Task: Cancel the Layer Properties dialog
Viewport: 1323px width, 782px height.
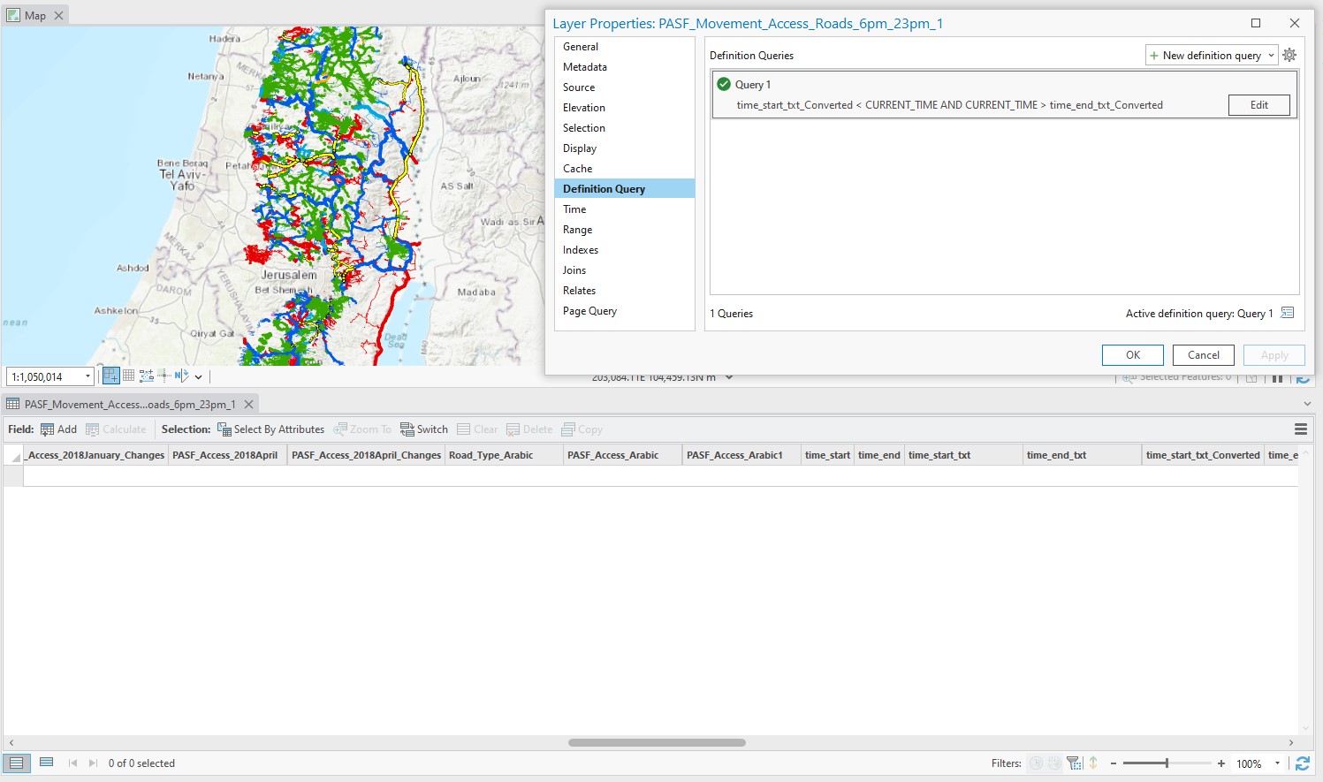Action: pyautogui.click(x=1203, y=354)
